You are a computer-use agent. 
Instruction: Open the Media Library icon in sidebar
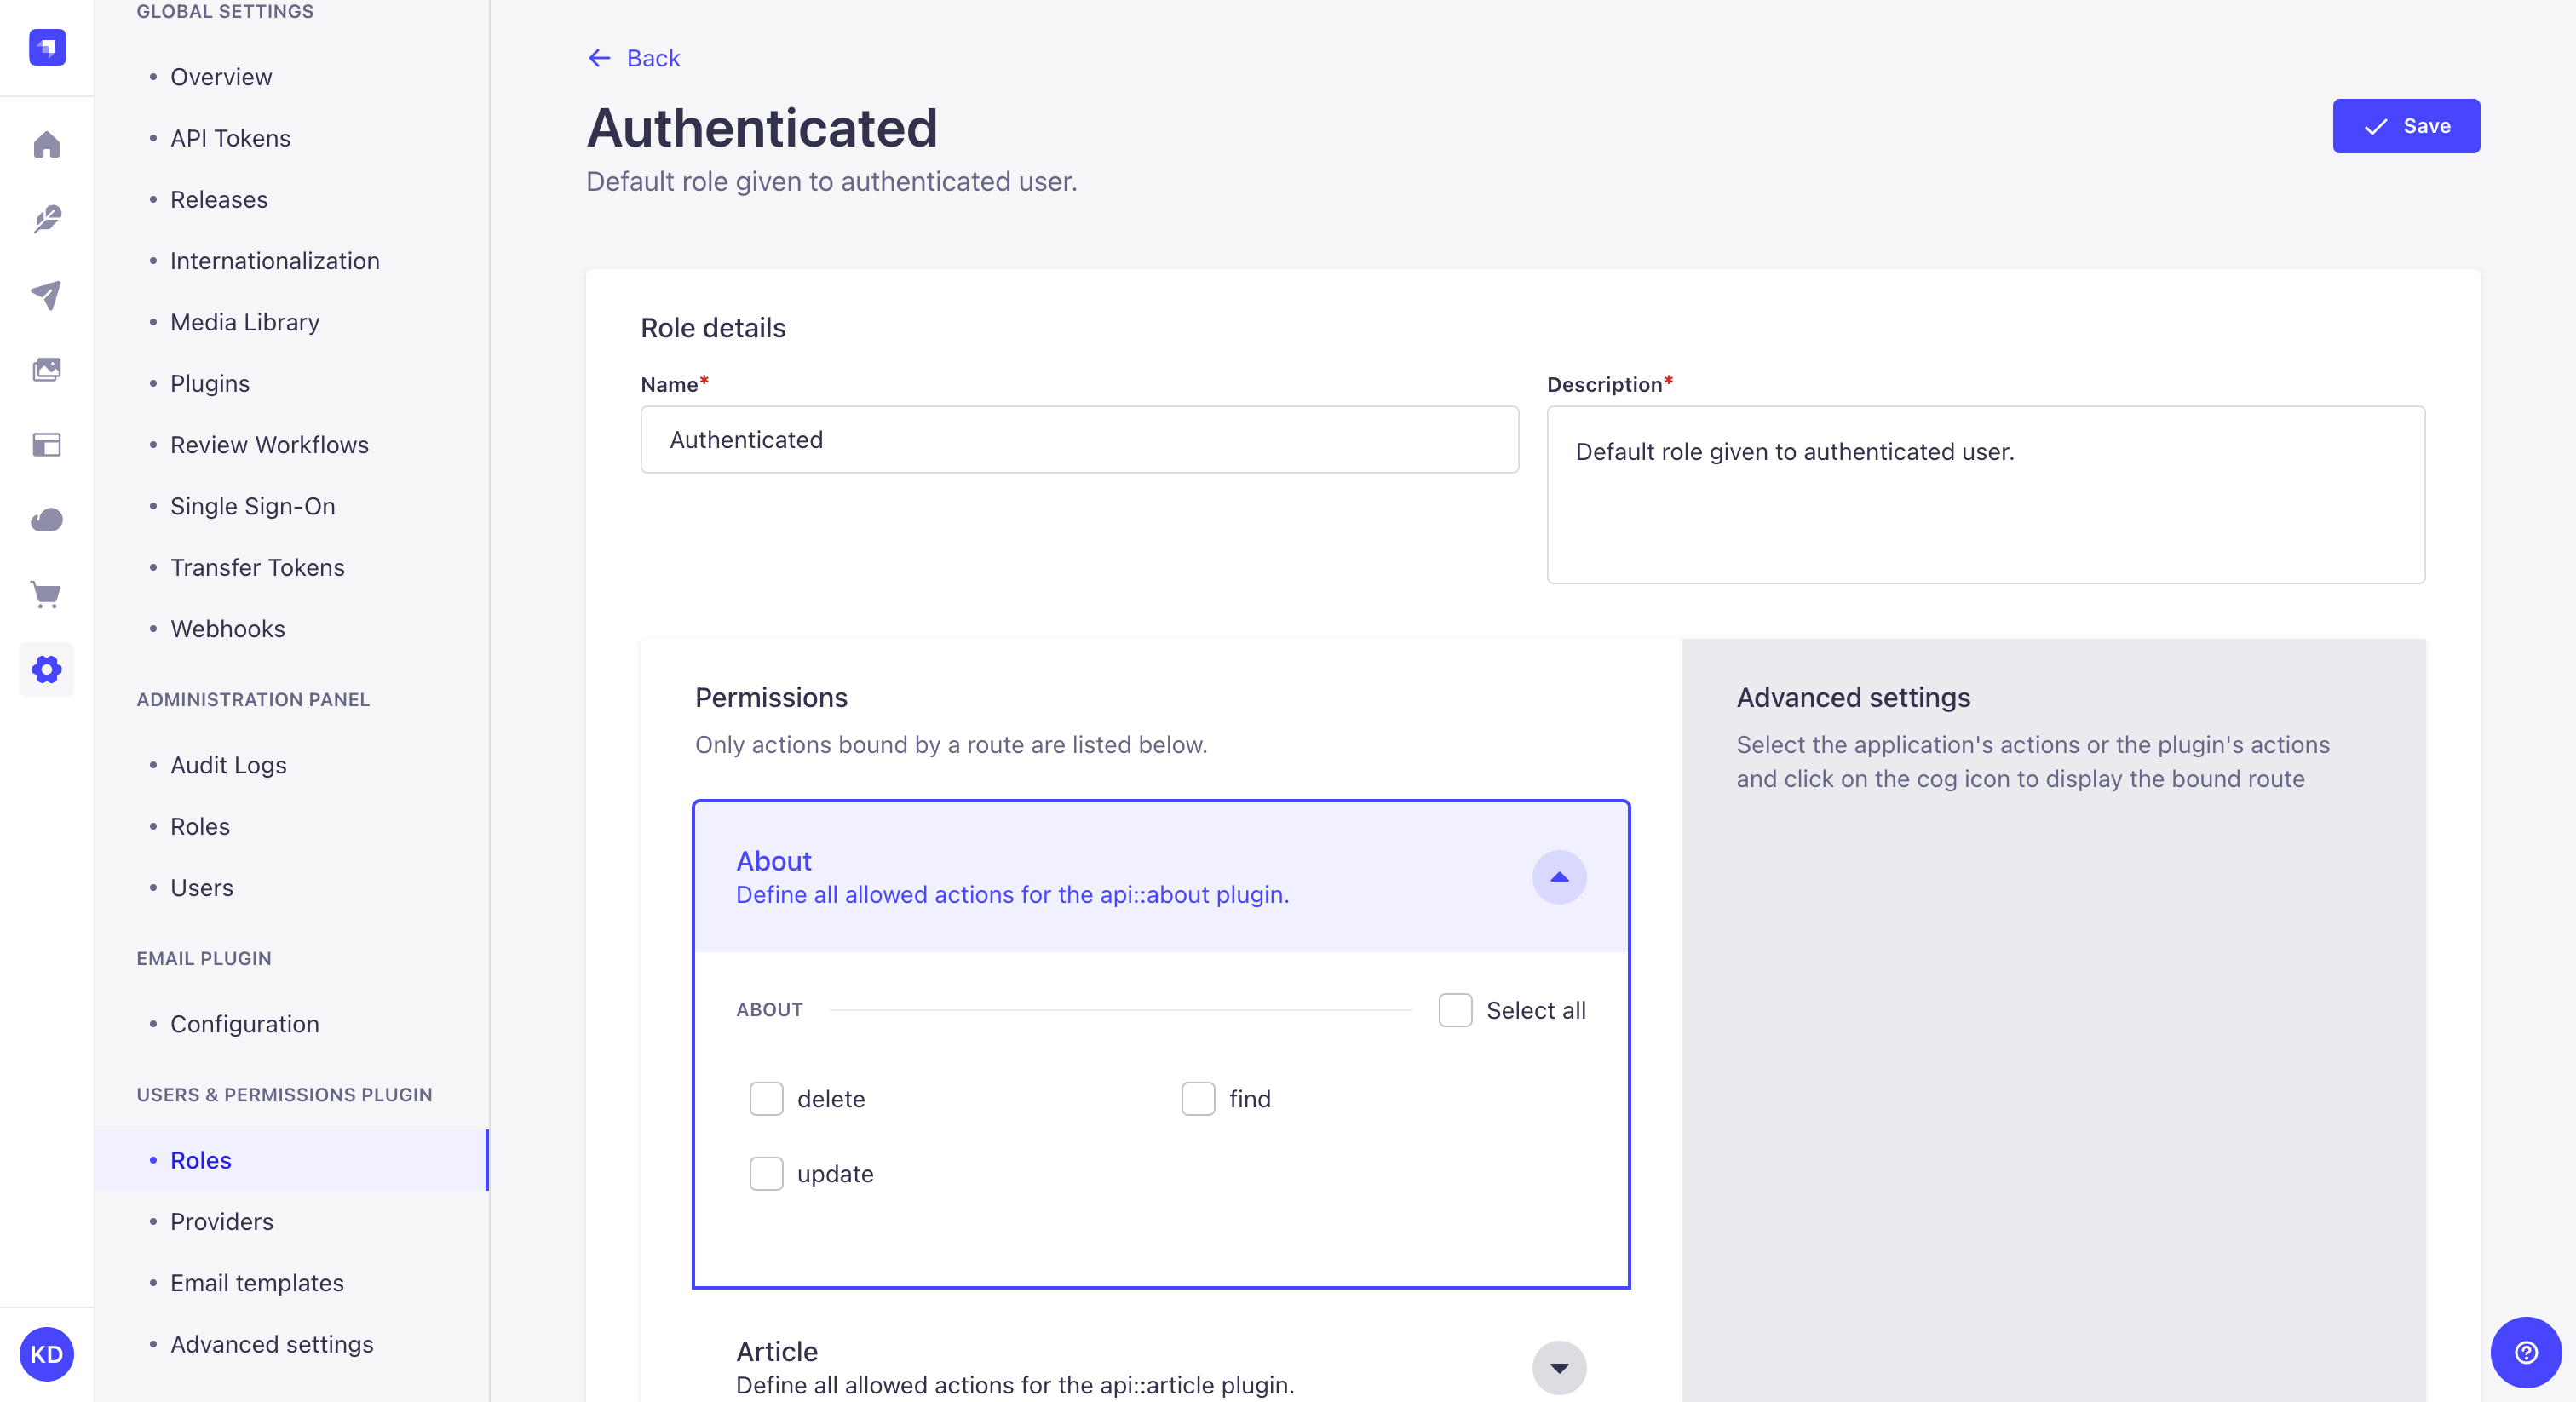coord(46,369)
